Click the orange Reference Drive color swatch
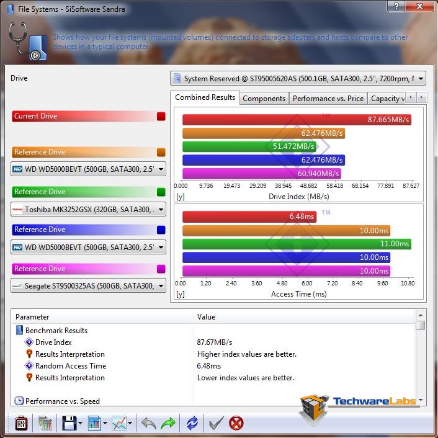 [161, 152]
